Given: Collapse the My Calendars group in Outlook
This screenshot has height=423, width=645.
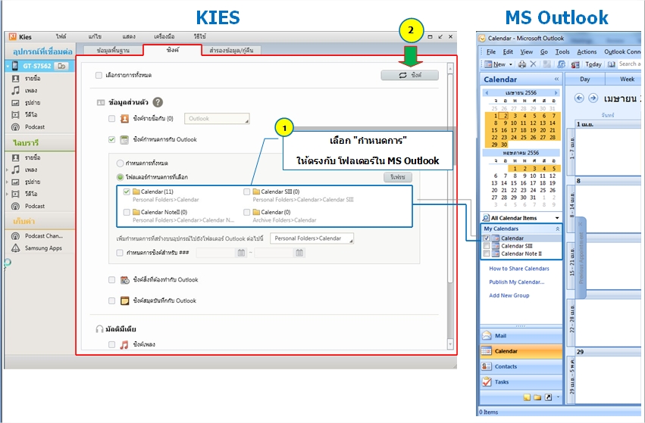Looking at the screenshot, I should click(557, 229).
